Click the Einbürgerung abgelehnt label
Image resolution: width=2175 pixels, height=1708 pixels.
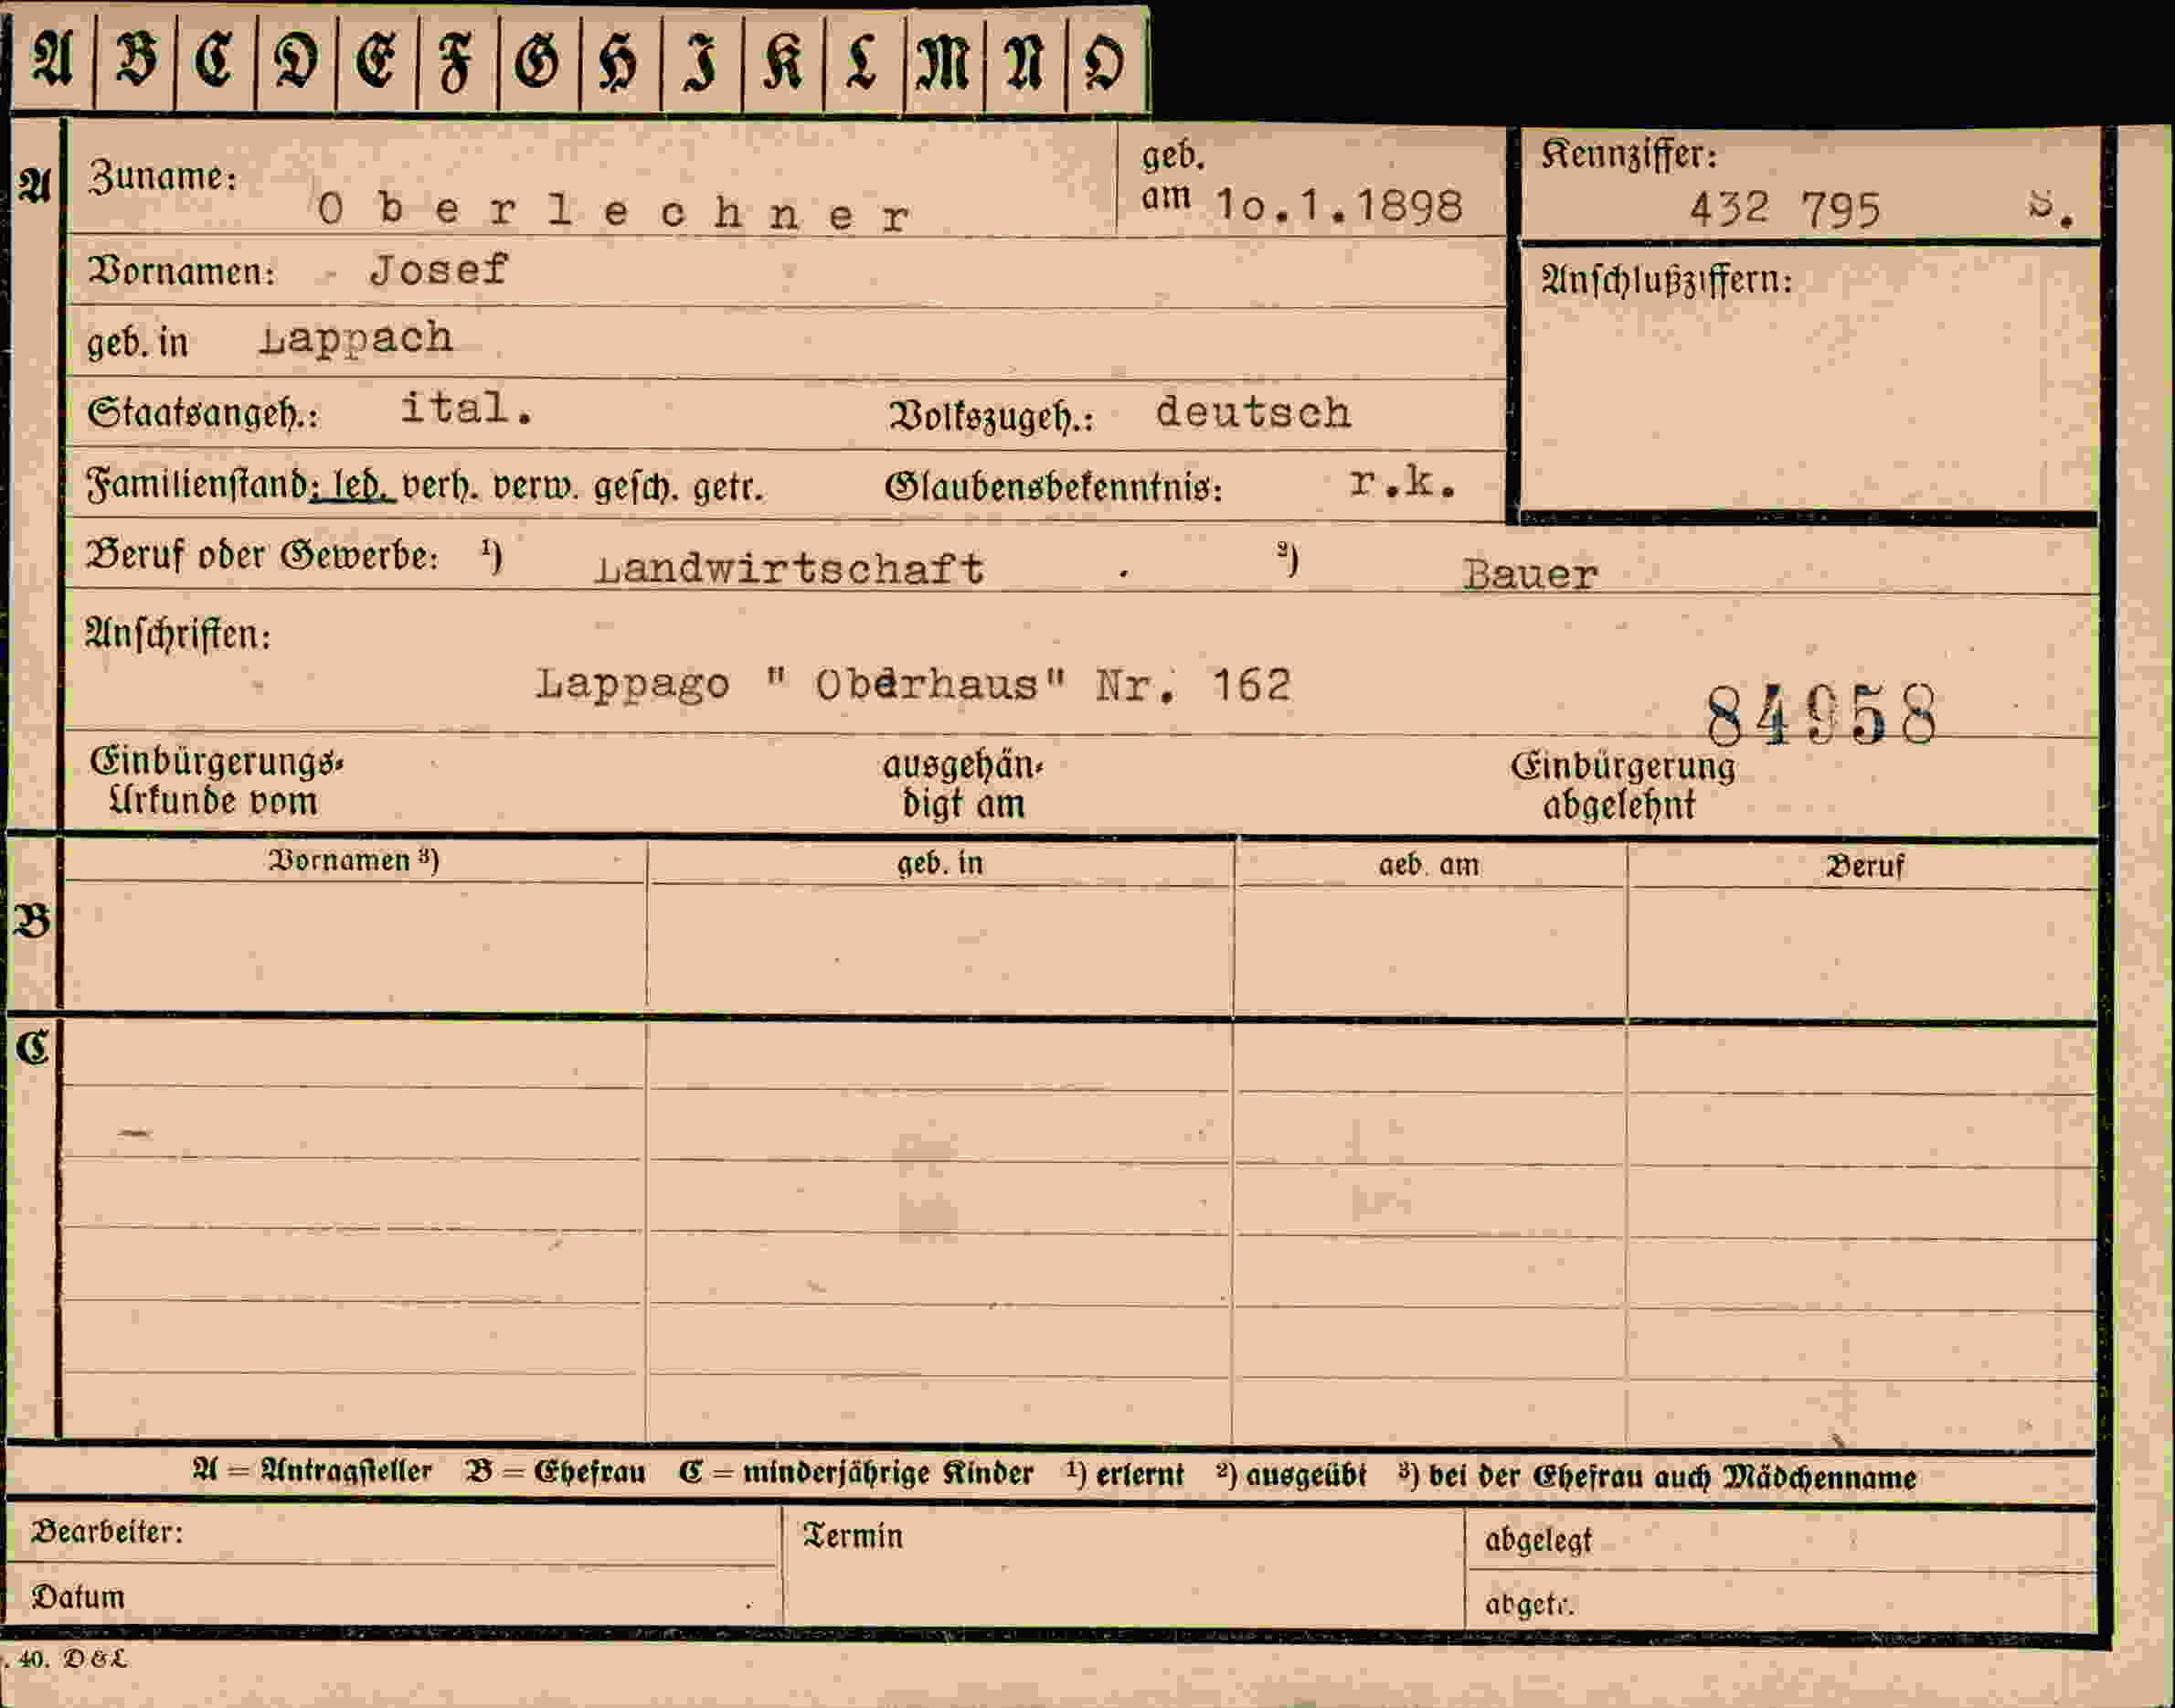[1622, 785]
